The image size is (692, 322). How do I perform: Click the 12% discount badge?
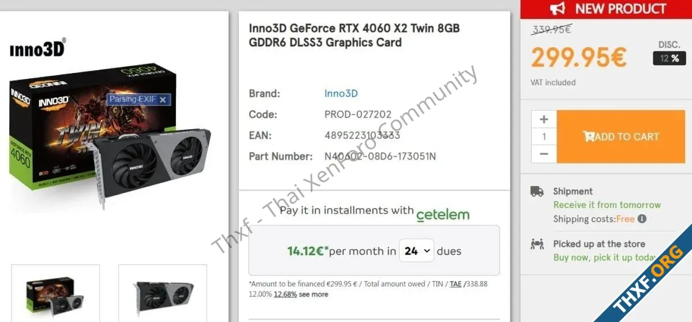[670, 58]
